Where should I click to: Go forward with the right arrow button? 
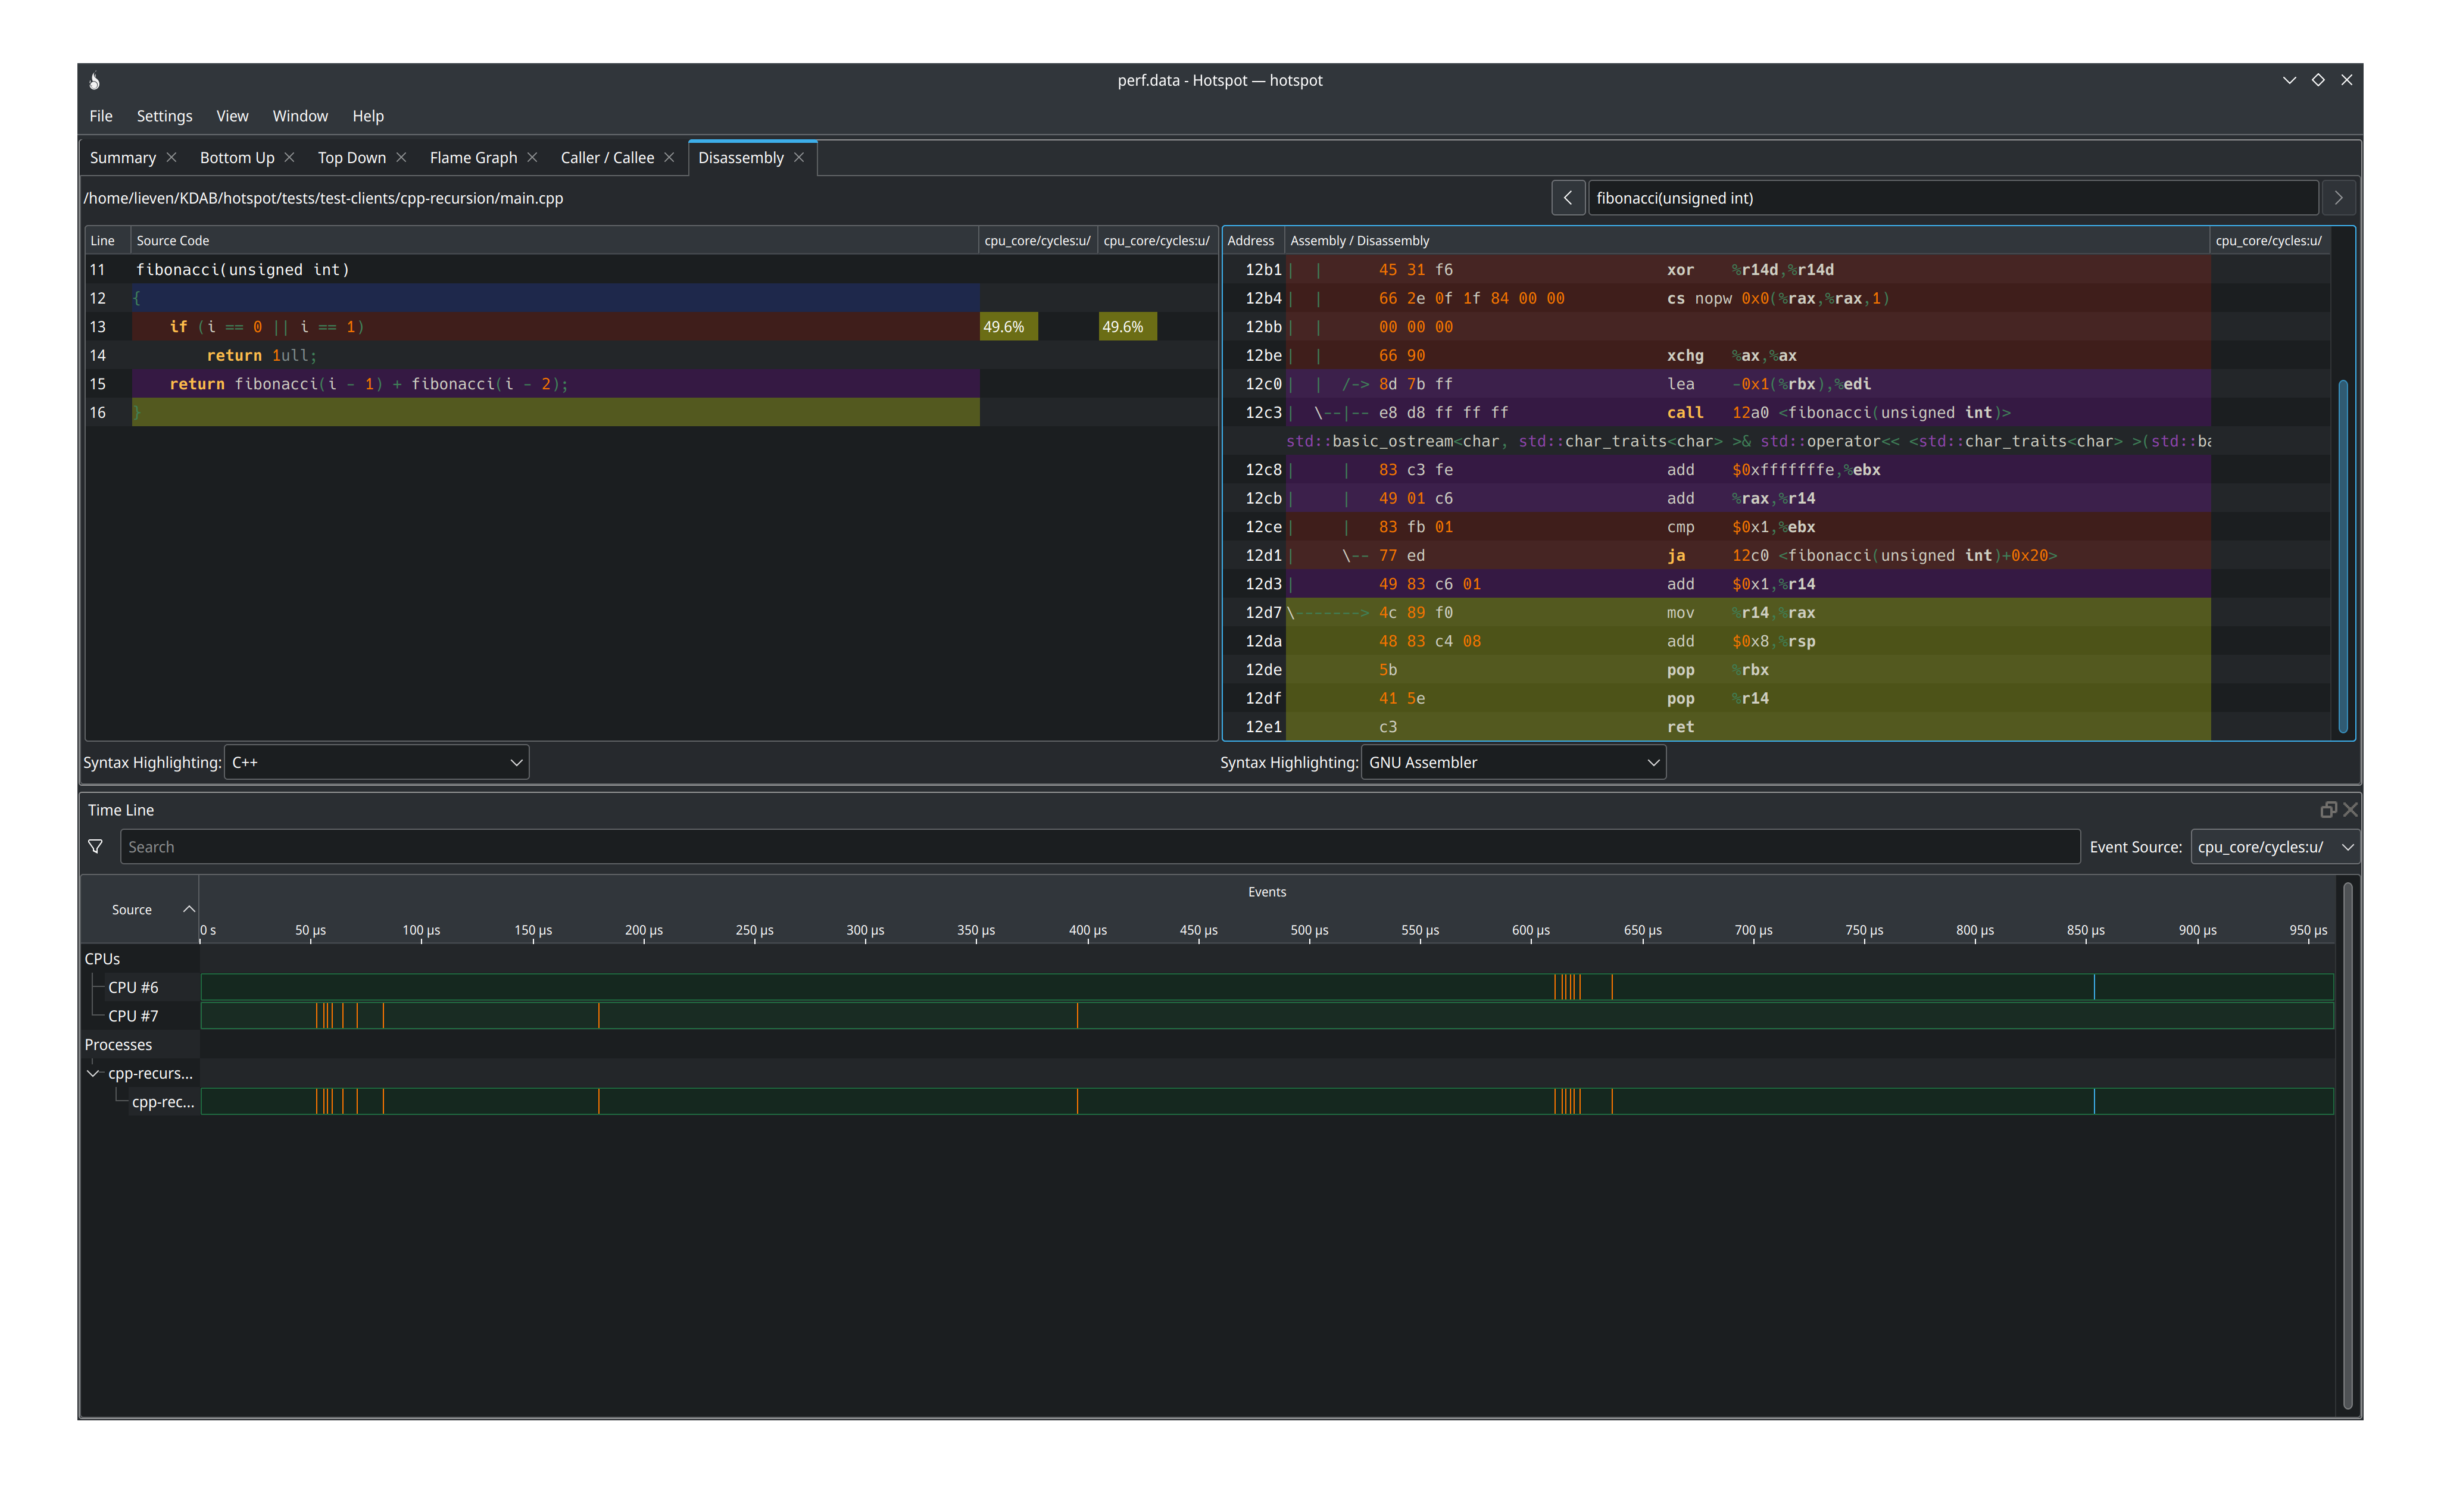coord(2338,198)
